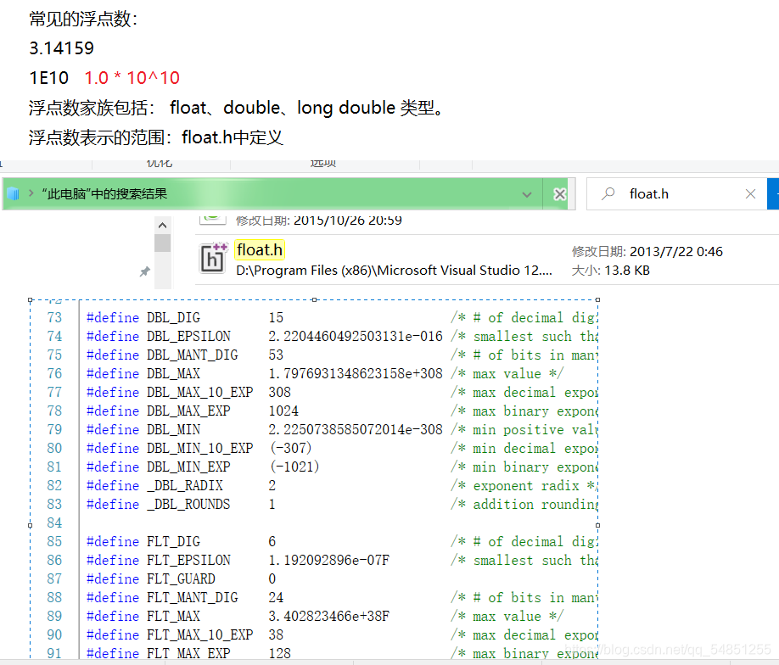Click FLT_MAX_10_EXP define on line 90

click(x=170, y=634)
